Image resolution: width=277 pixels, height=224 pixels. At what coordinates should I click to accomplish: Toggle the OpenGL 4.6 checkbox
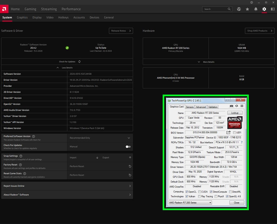point(227,196)
